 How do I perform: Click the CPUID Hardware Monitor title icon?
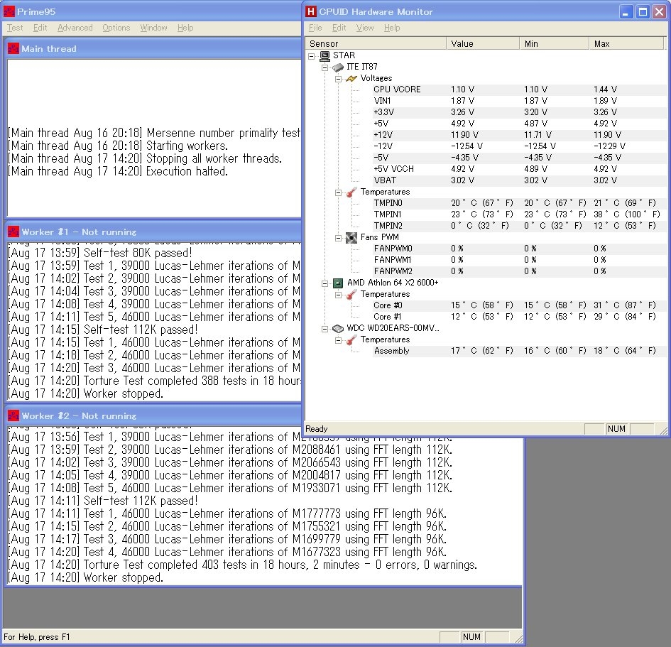click(x=310, y=11)
